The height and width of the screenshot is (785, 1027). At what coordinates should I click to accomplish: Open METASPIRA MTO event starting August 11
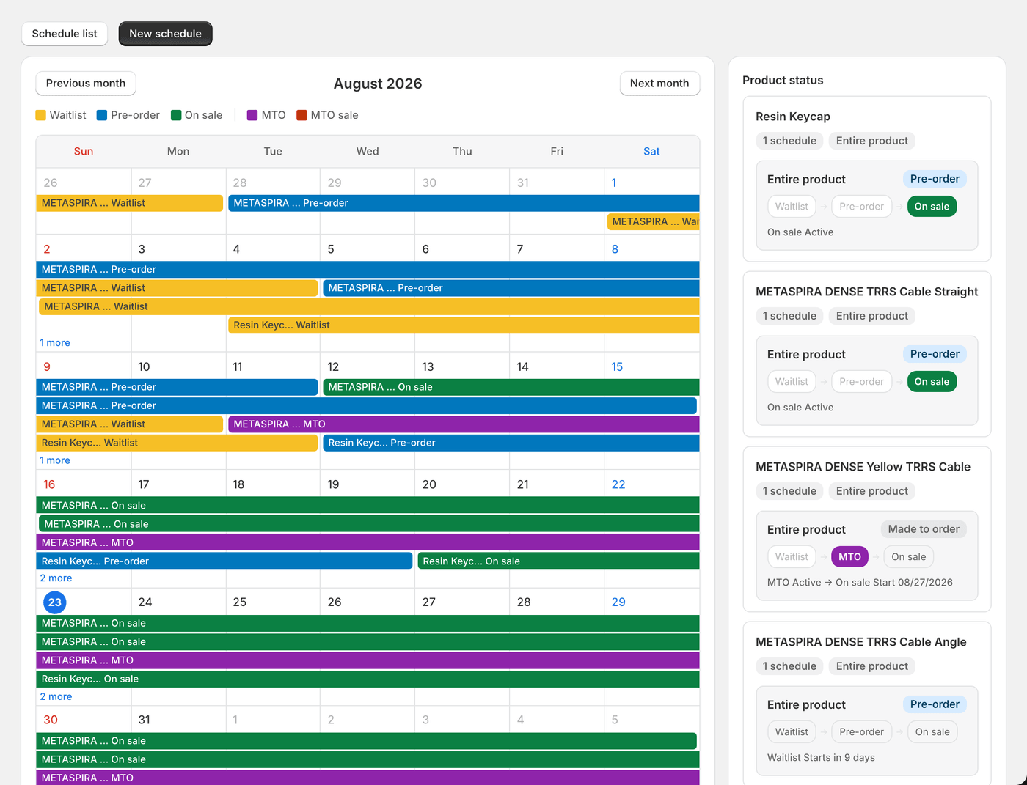[x=464, y=424]
